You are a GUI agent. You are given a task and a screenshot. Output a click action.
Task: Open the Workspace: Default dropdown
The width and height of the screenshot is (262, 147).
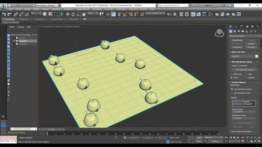47,5
